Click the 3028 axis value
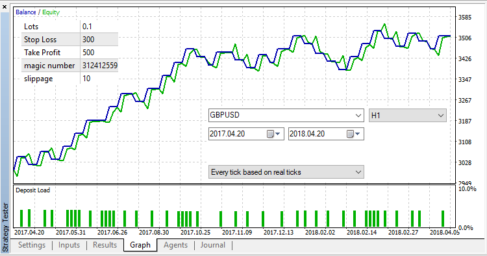This screenshot has width=487, height=256. (465, 163)
